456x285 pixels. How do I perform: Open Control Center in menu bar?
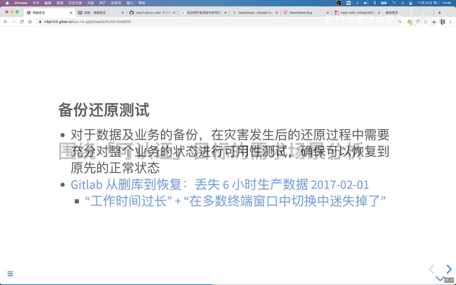pyautogui.click(x=411, y=3)
